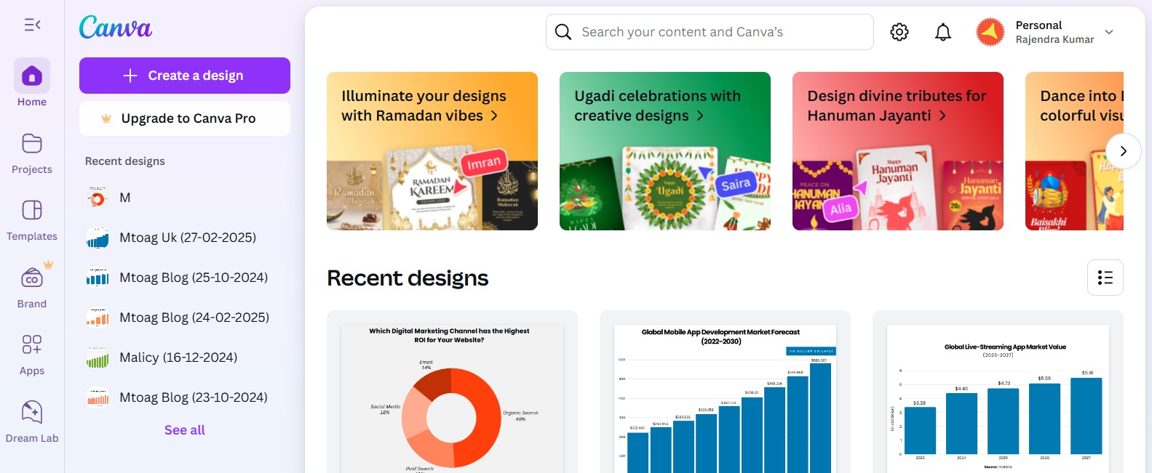Viewport: 1152px width, 473px height.
Task: Open Mtoag Uk (27-02-2025) design
Action: (188, 238)
